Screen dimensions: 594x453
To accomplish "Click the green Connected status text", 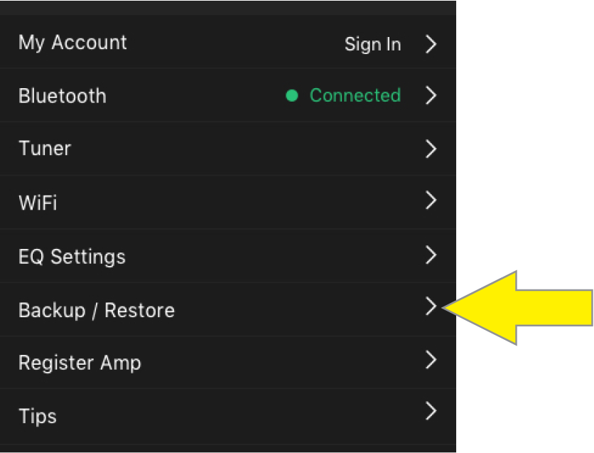I will pos(355,95).
